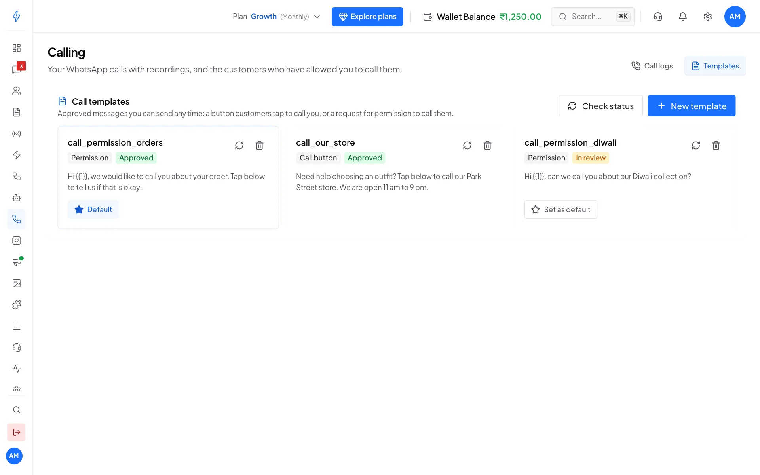
Task: Refresh status of call_permission_orders template
Action: click(x=239, y=145)
